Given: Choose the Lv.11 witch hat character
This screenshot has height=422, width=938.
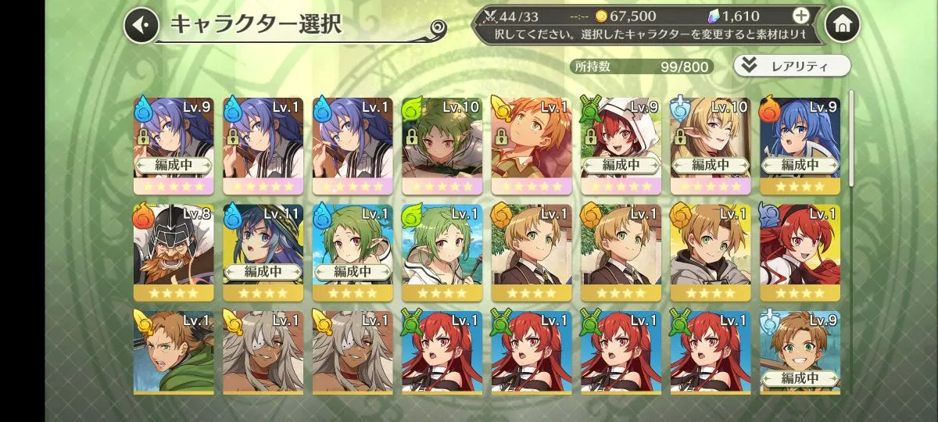Looking at the screenshot, I should pyautogui.click(x=263, y=253).
